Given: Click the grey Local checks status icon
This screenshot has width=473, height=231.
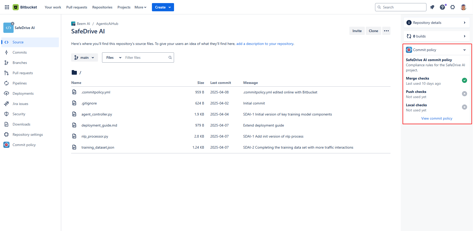Looking at the screenshot, I should click(465, 107).
